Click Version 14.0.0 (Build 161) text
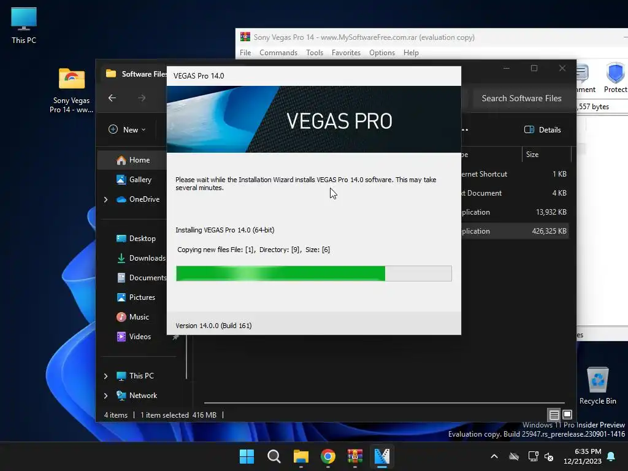Screen dimensions: 628x471 click(213, 326)
